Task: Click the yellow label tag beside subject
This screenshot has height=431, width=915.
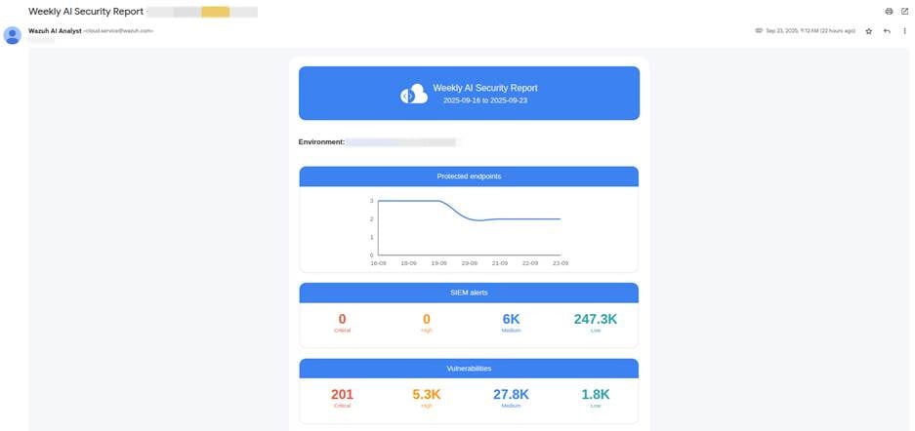Action: click(x=215, y=12)
